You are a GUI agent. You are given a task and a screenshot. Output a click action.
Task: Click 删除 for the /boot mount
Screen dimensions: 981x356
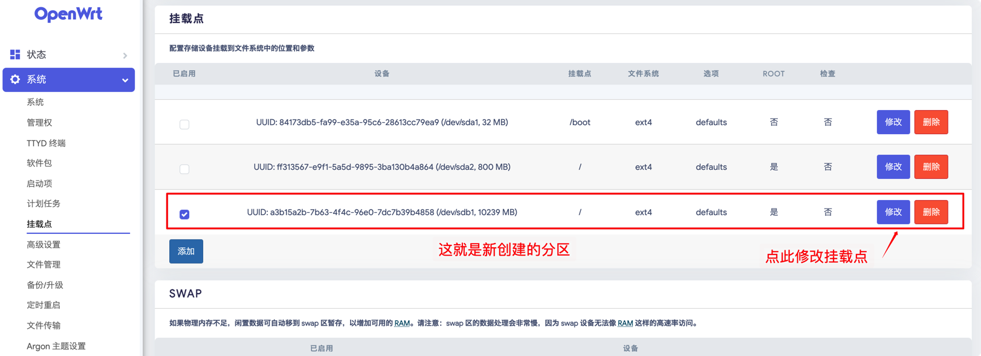(931, 122)
